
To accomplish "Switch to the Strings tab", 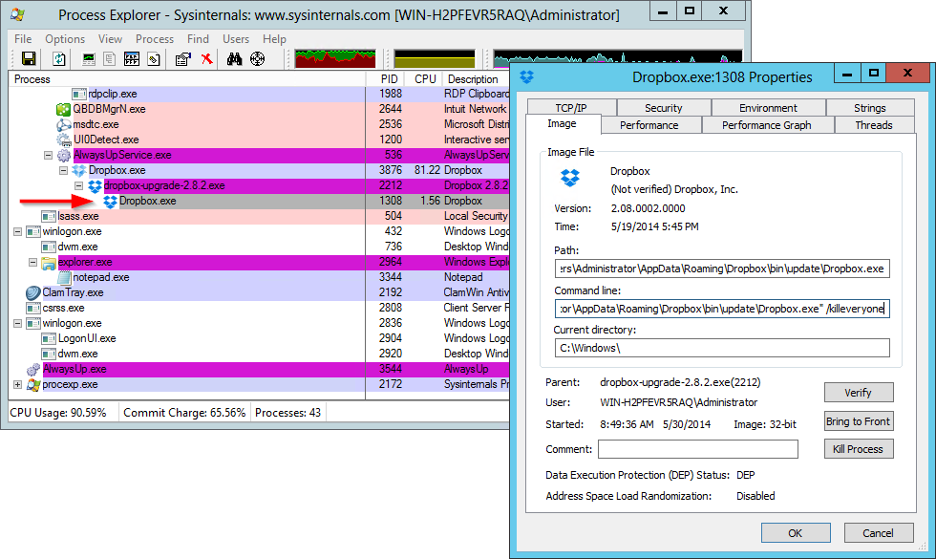I will pyautogui.click(x=870, y=107).
